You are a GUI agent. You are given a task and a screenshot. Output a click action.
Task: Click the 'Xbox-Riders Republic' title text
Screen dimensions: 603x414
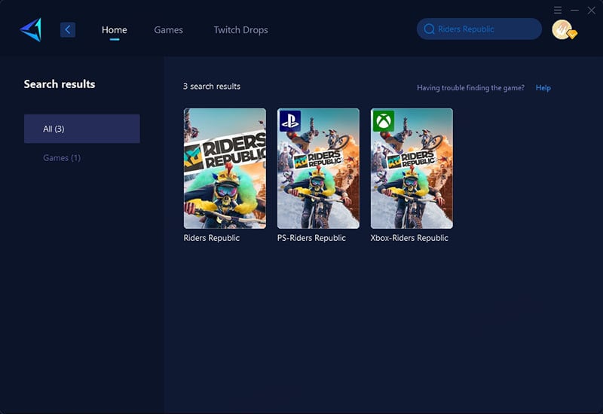point(409,238)
